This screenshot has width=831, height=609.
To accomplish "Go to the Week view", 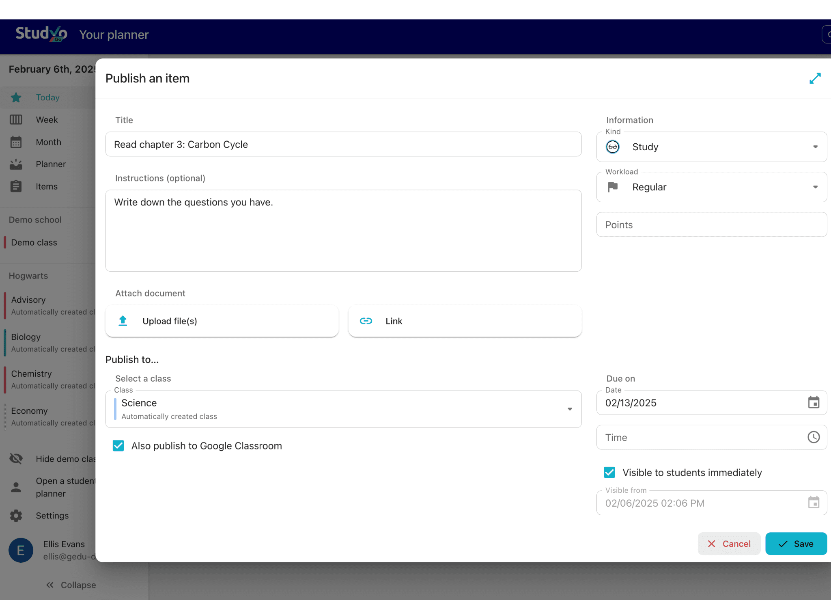I will [x=47, y=120].
